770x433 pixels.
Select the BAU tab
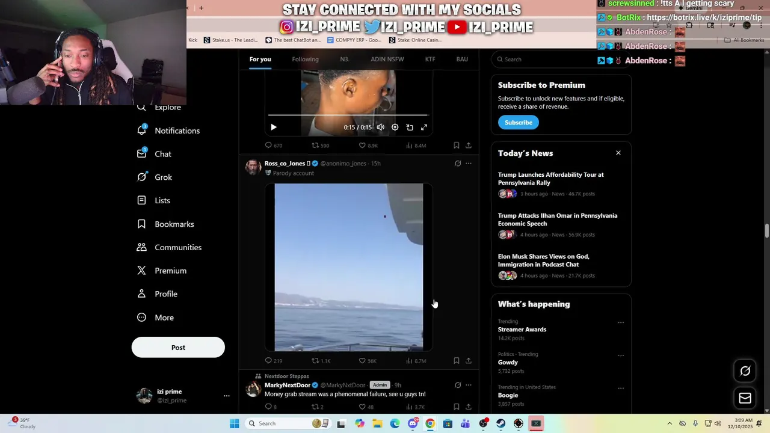462,59
